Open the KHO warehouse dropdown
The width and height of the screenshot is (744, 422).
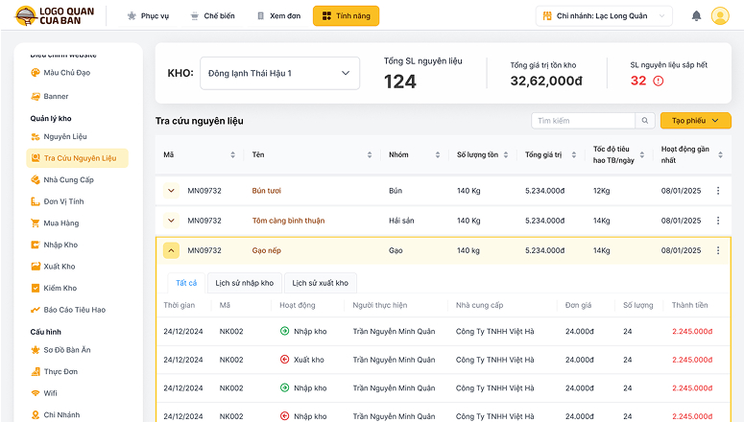click(279, 73)
